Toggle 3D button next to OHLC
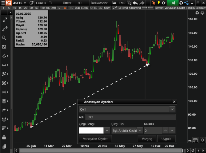Image resolution: width=206 pixels, height=153 pixels. (x=101, y=8)
